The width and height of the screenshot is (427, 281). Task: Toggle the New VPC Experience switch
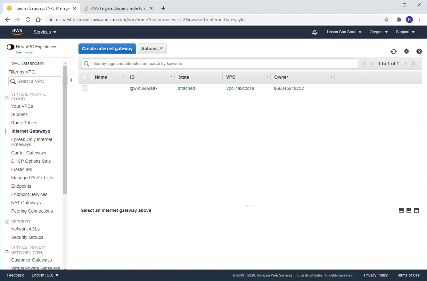point(11,47)
